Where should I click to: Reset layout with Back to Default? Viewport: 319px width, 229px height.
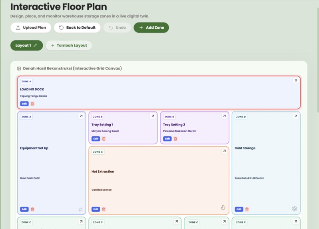pyautogui.click(x=77, y=28)
